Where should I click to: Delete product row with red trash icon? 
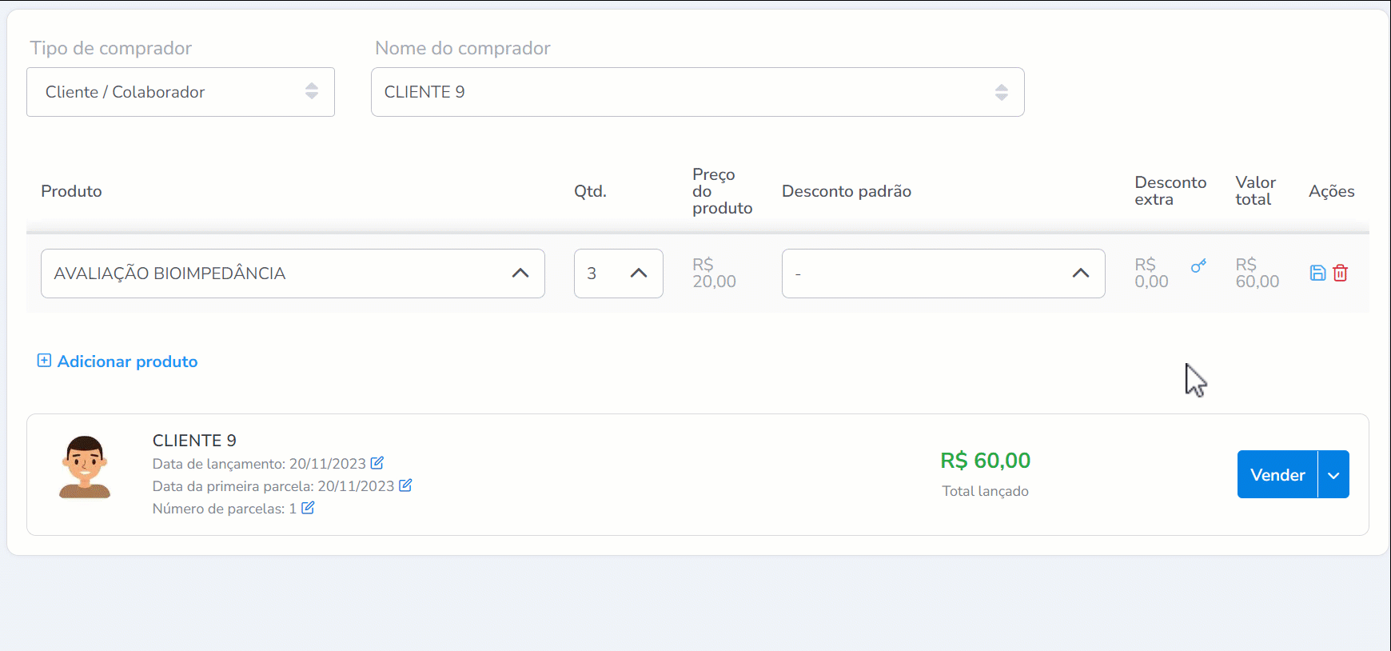[1341, 274]
